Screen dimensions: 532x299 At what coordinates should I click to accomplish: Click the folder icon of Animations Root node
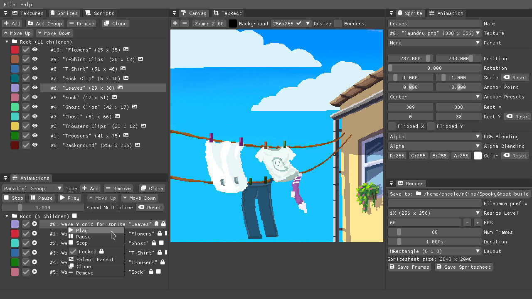pos(15,216)
